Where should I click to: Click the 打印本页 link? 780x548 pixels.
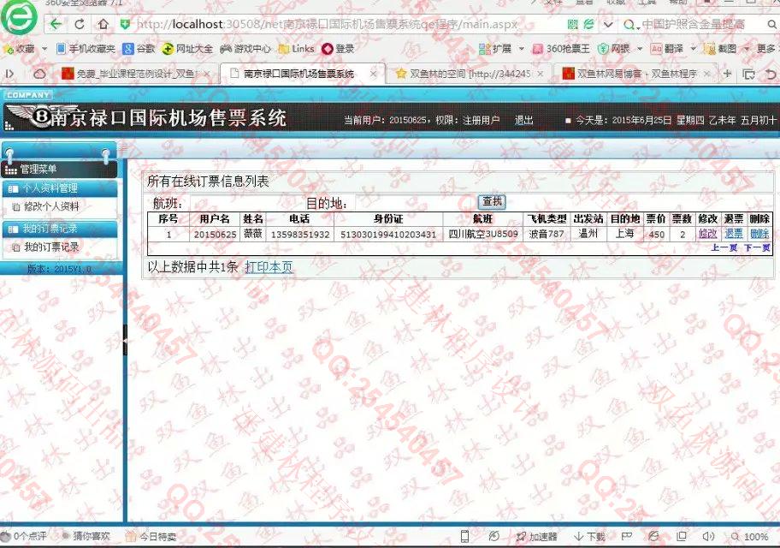coord(269,267)
